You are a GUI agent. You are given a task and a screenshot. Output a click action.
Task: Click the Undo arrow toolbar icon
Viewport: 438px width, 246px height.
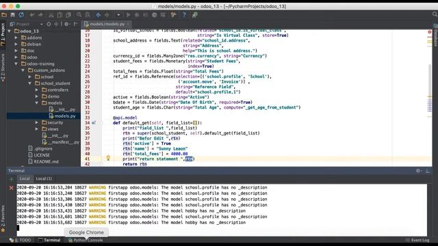tap(32, 15)
